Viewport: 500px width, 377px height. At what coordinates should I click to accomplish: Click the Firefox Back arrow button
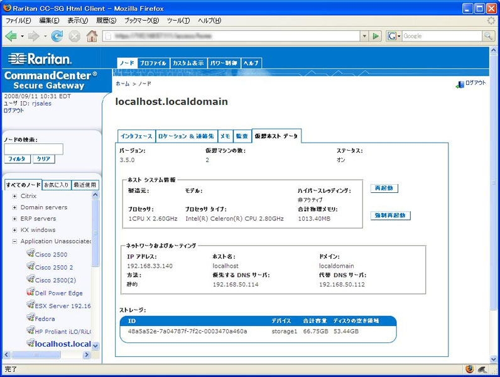click(x=11, y=36)
